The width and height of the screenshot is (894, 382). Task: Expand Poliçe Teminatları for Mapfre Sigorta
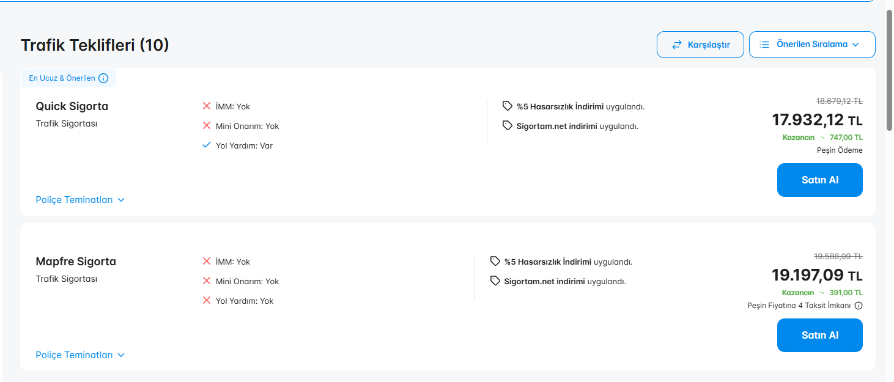point(80,355)
